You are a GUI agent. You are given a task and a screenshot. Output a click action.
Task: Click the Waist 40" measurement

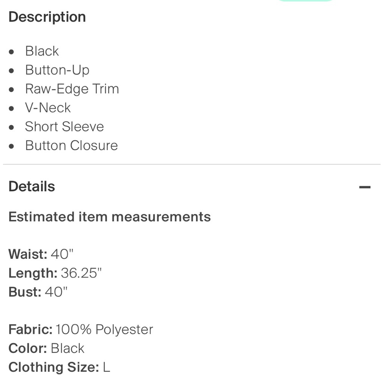[x=41, y=254]
